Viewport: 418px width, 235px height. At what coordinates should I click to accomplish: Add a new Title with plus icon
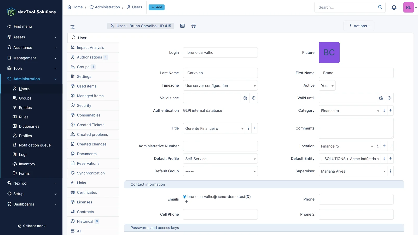255,128
